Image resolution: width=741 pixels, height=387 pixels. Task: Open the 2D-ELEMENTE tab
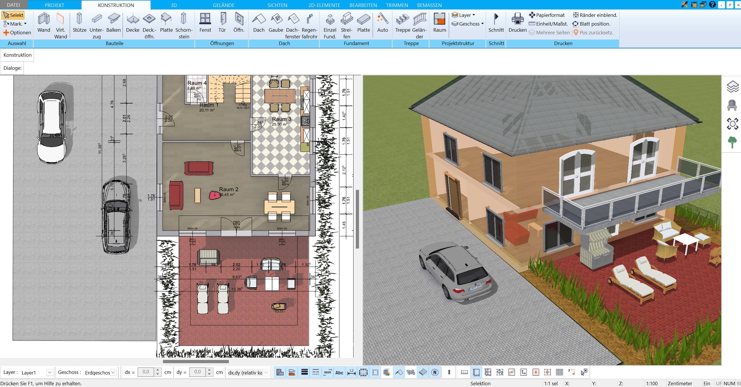(x=324, y=5)
